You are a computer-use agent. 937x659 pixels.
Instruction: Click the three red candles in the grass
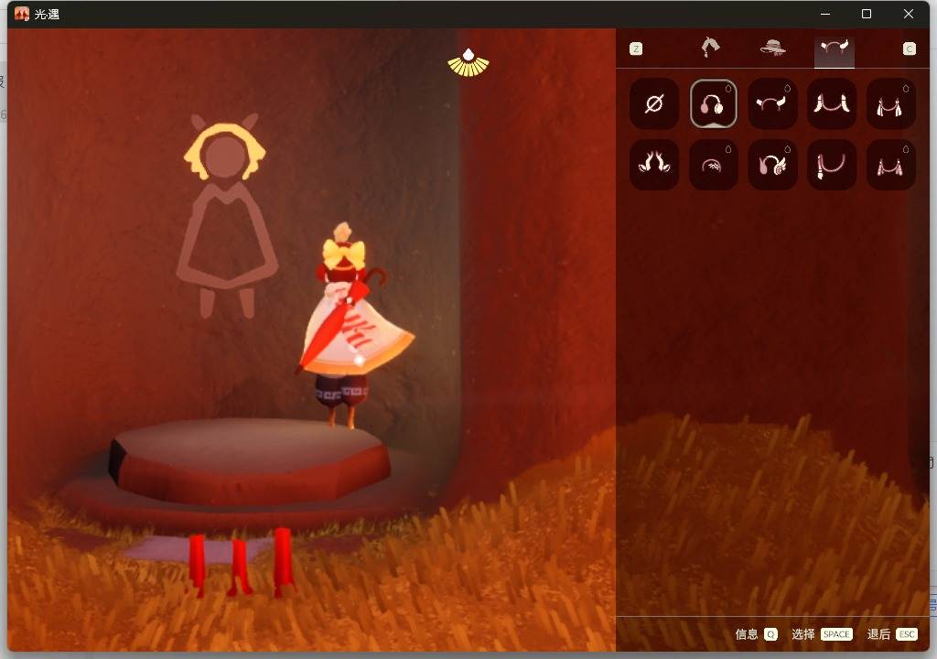click(x=242, y=562)
